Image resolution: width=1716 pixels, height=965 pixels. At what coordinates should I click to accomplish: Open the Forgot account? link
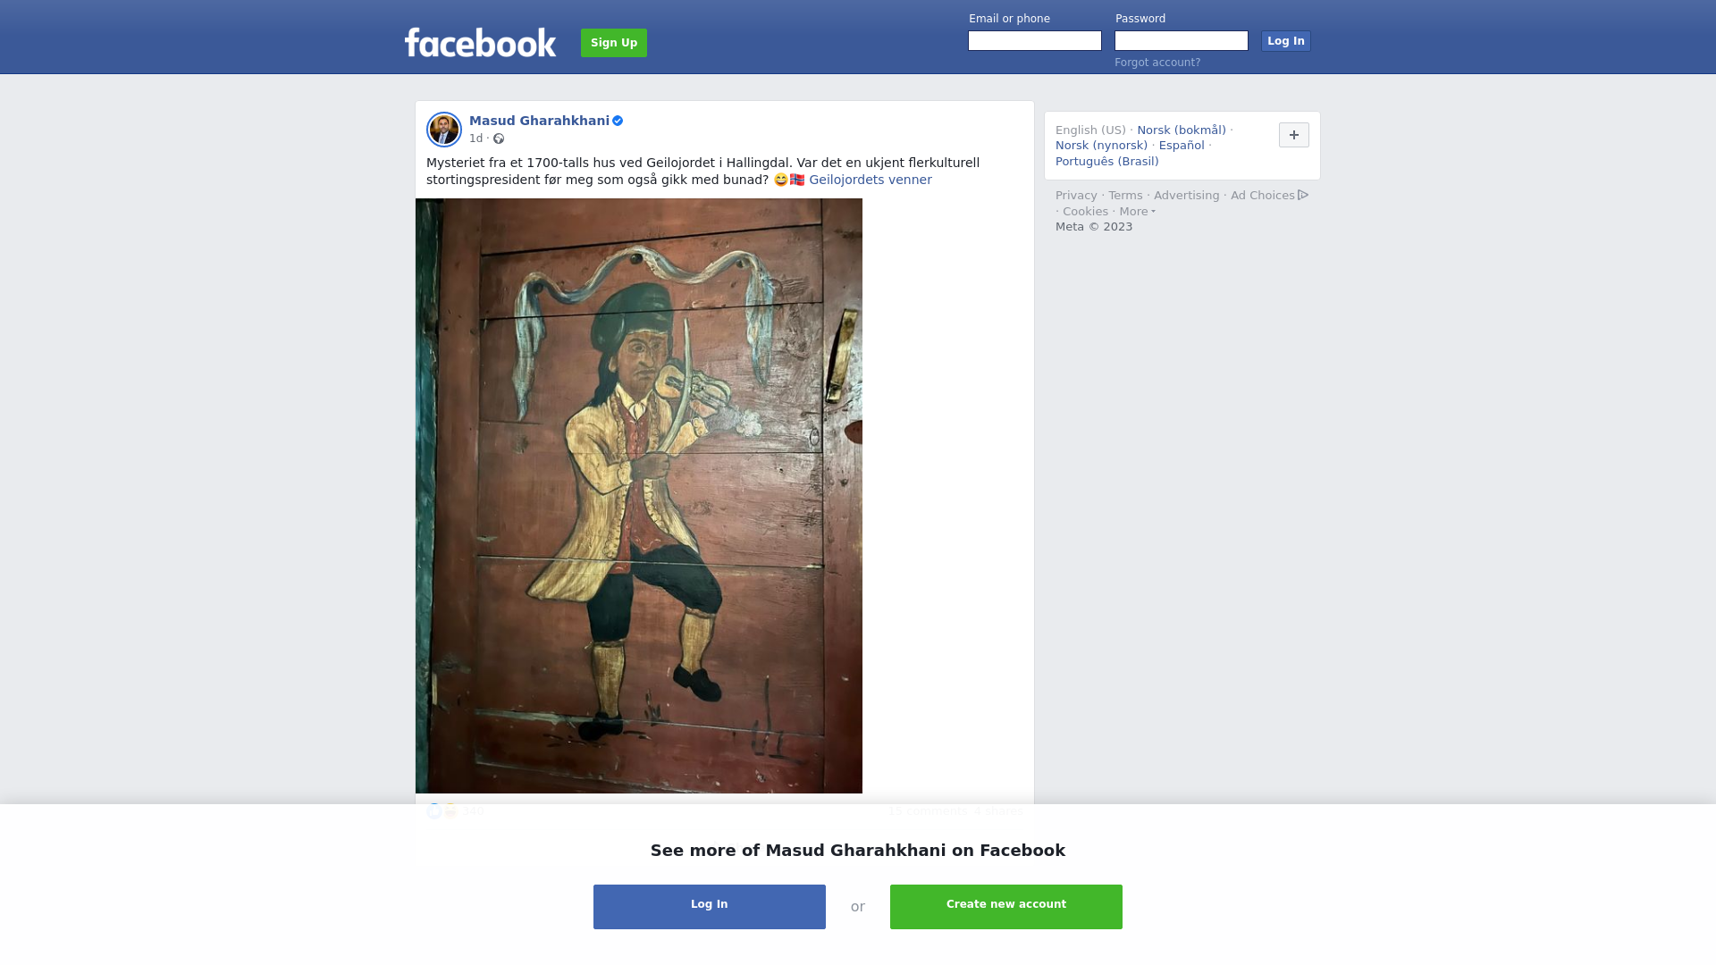click(1157, 63)
